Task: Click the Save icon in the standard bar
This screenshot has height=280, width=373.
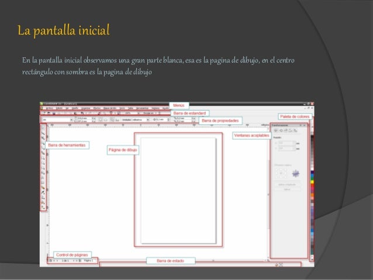Action: tap(54, 113)
